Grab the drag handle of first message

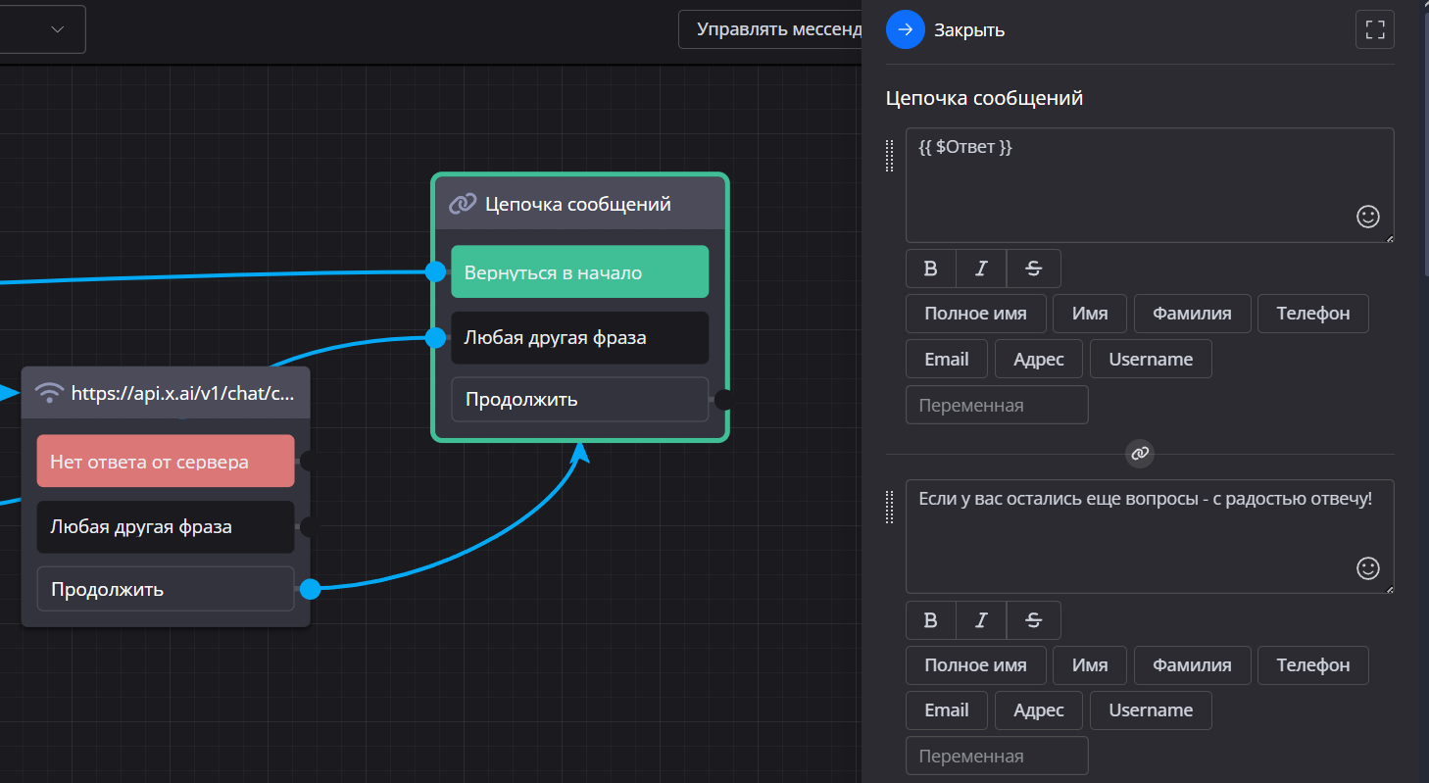(890, 156)
